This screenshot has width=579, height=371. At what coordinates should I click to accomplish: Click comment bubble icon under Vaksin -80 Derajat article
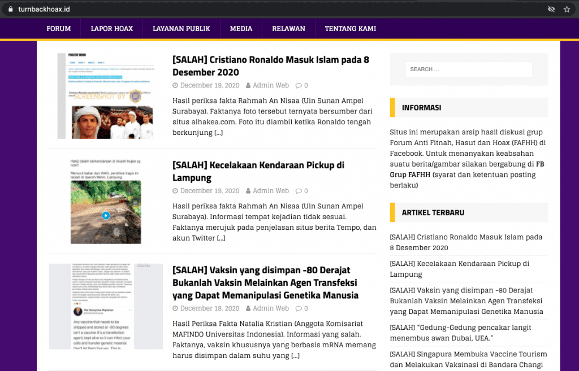[x=299, y=309]
